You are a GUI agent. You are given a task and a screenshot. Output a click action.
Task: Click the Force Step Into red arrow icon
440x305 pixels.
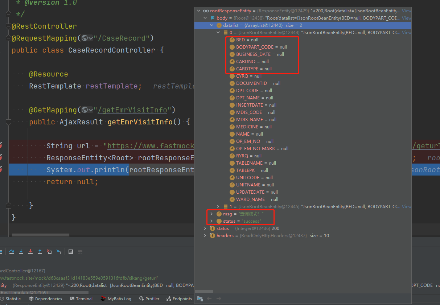30,252
